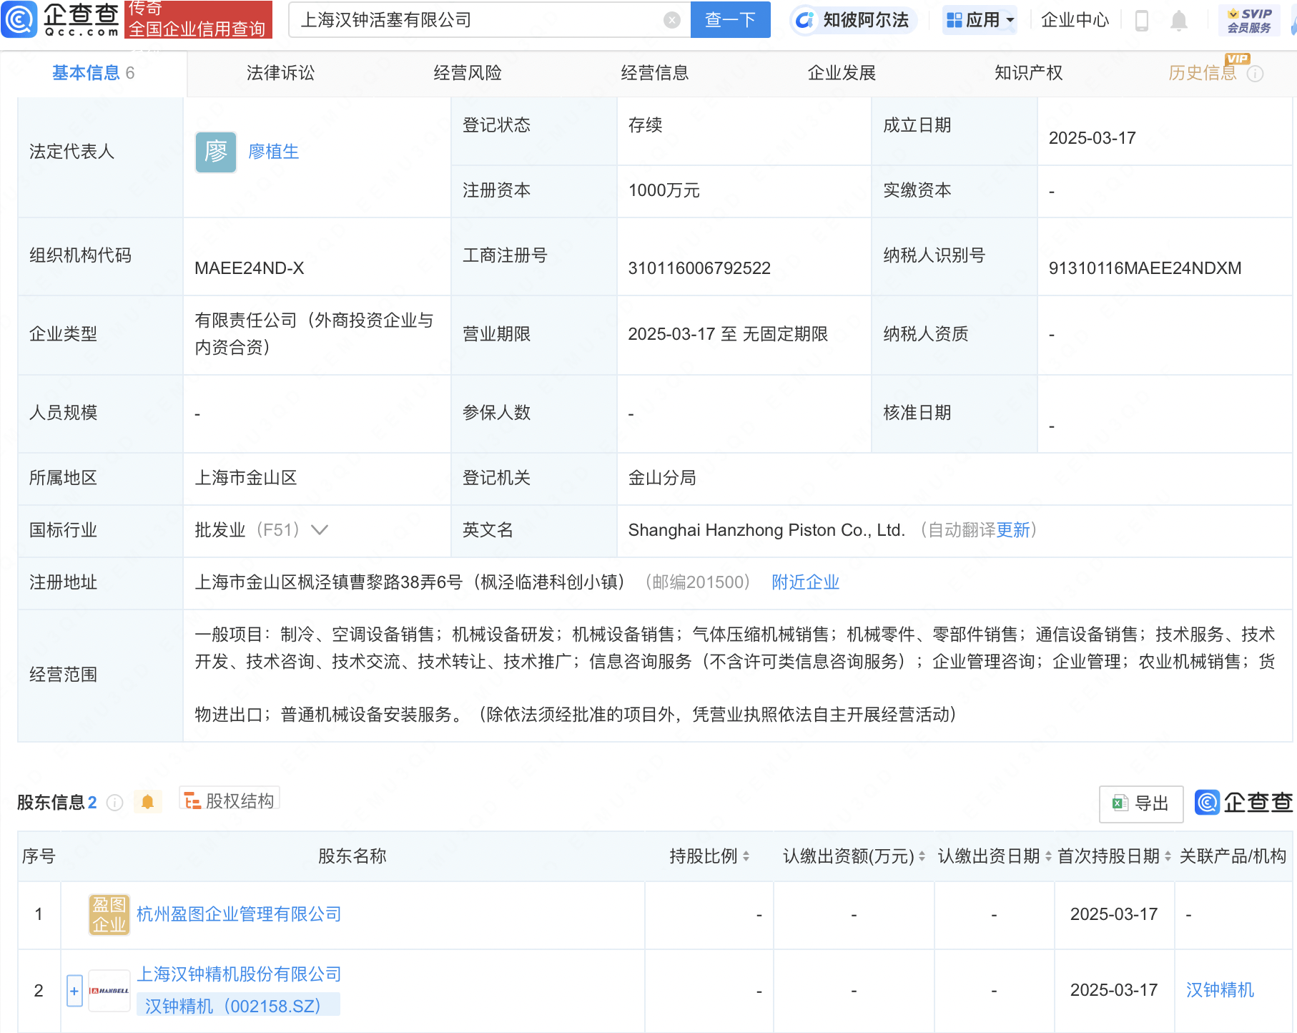Switch to the 知识产权 tab
Viewport: 1297px width, 1033px height.
click(1028, 73)
